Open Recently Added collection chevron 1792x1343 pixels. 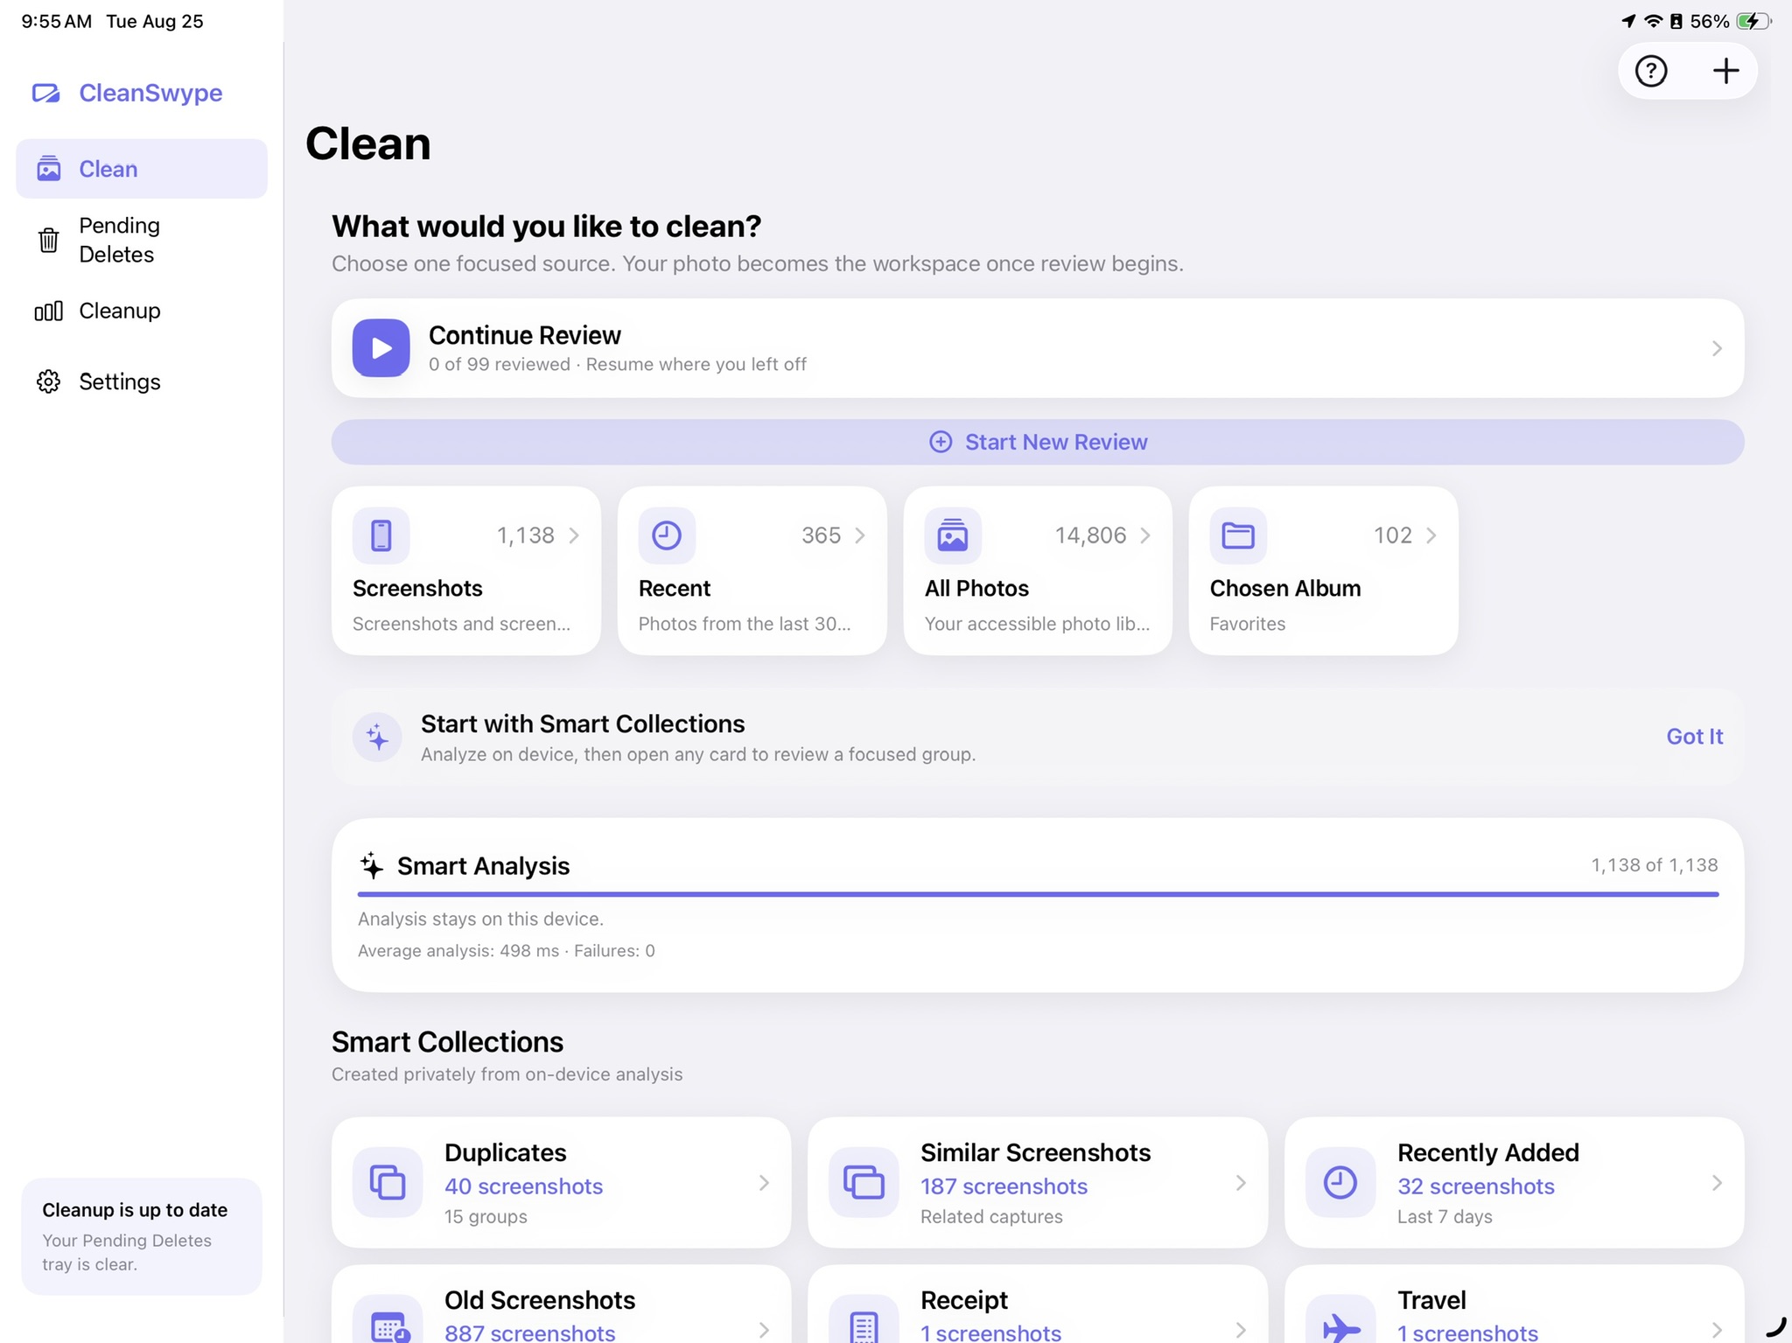[x=1717, y=1183]
